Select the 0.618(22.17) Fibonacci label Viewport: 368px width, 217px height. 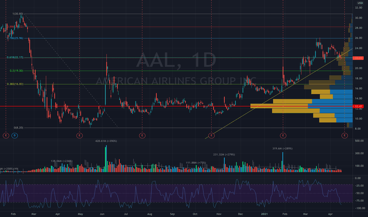pos(15,57)
